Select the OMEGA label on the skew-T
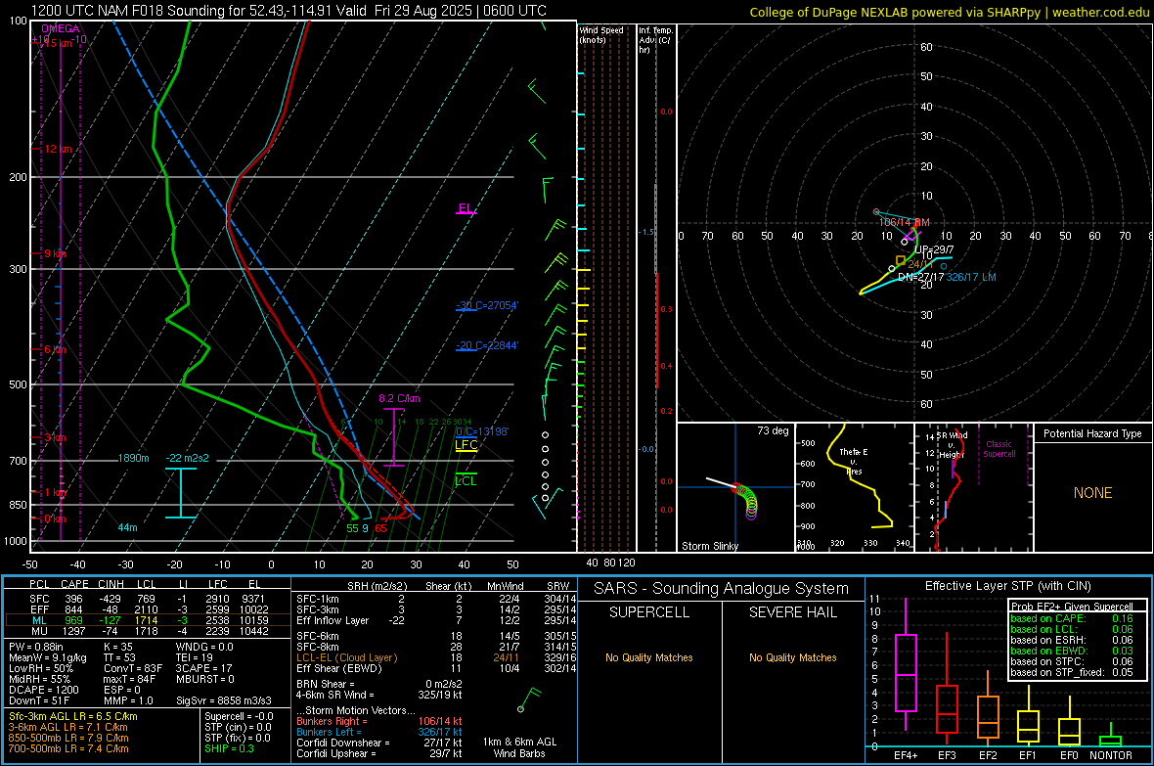The height and width of the screenshot is (766, 1154). coord(61,28)
